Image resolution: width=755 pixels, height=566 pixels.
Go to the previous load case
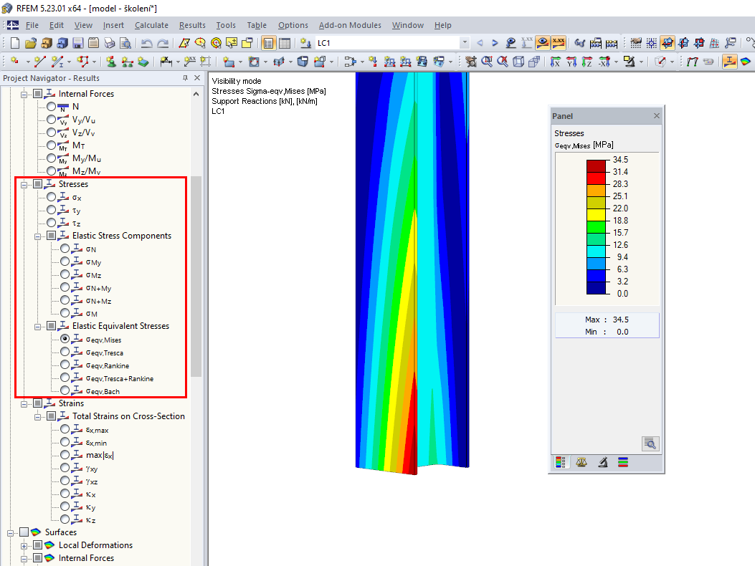click(x=480, y=43)
